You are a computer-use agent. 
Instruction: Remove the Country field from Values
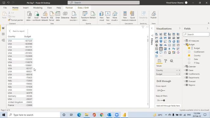(179, 70)
